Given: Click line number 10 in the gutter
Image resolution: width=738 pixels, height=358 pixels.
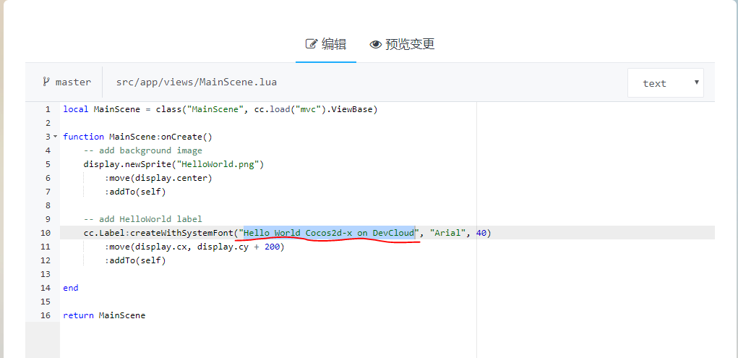Looking at the screenshot, I should click(46, 233).
